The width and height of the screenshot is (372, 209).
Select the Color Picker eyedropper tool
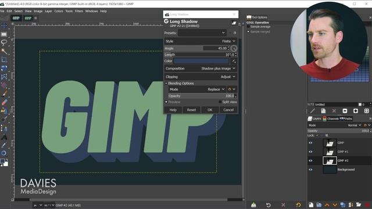(x=4, y=145)
